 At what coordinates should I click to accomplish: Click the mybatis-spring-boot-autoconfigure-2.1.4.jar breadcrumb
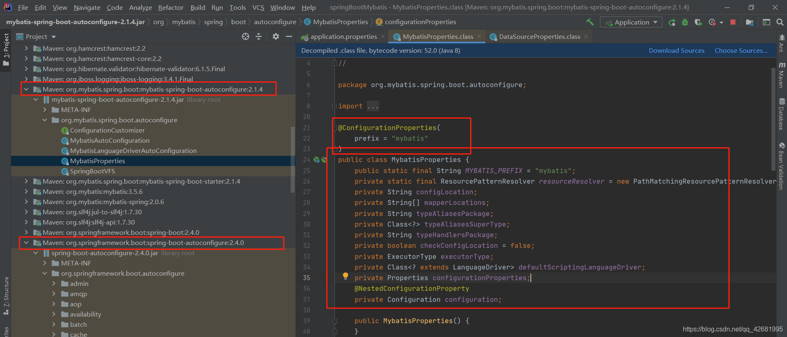[x=75, y=22]
